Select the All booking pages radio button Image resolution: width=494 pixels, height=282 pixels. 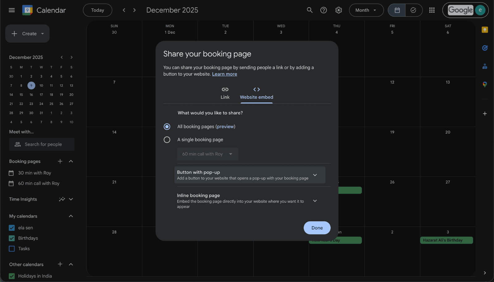(x=167, y=126)
